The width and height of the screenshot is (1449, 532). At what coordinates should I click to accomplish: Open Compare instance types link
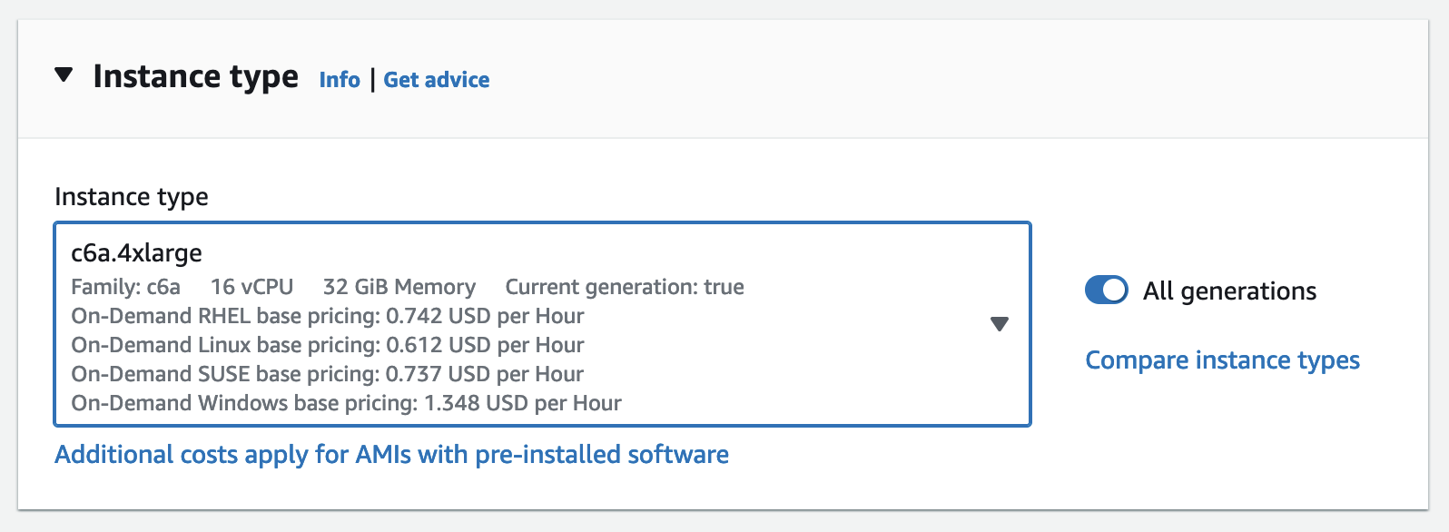pyautogui.click(x=1222, y=360)
